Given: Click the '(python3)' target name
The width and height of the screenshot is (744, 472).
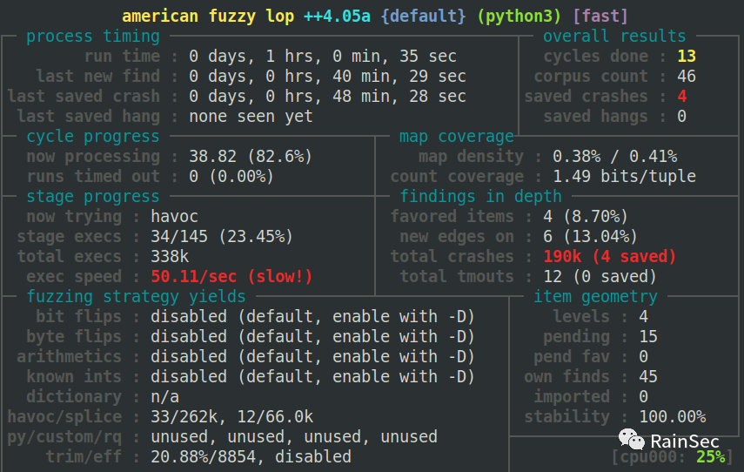Looking at the screenshot, I should pos(519,17).
